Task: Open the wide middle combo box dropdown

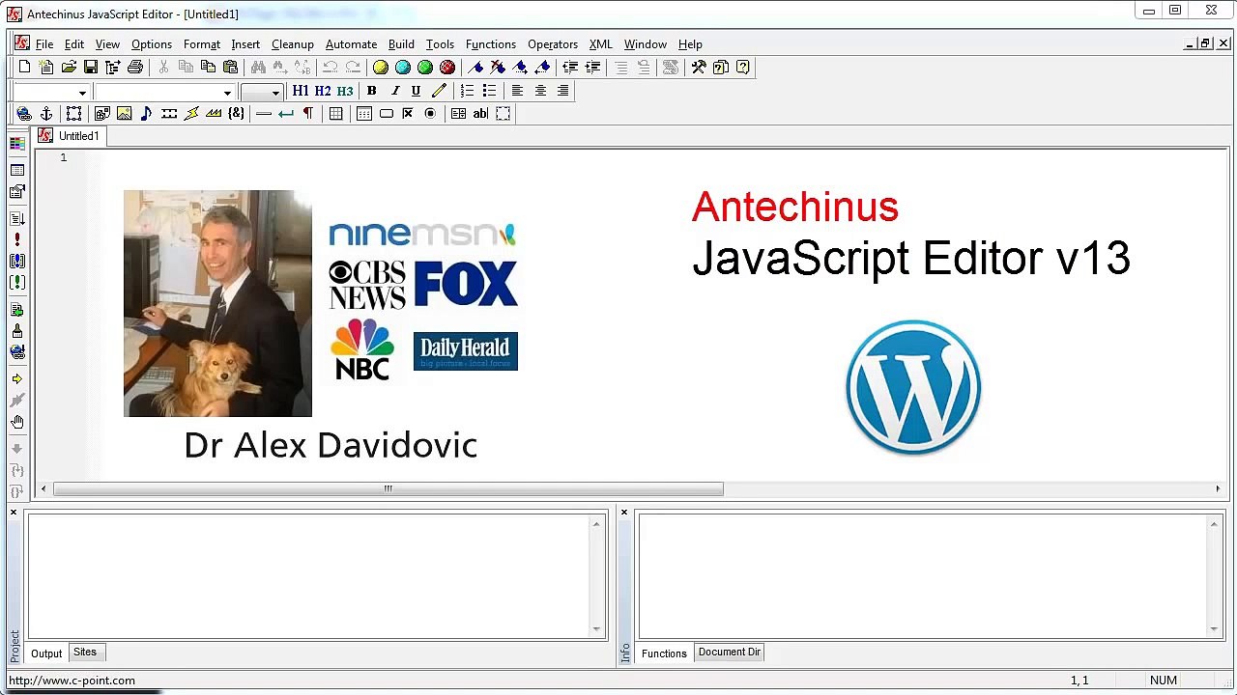Action: tap(227, 93)
